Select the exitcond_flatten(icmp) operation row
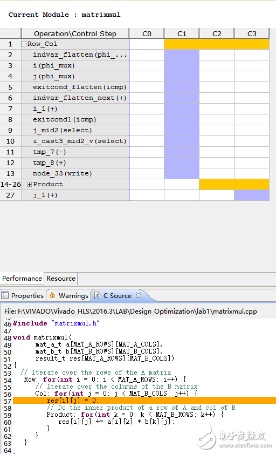 pyautogui.click(x=79, y=87)
